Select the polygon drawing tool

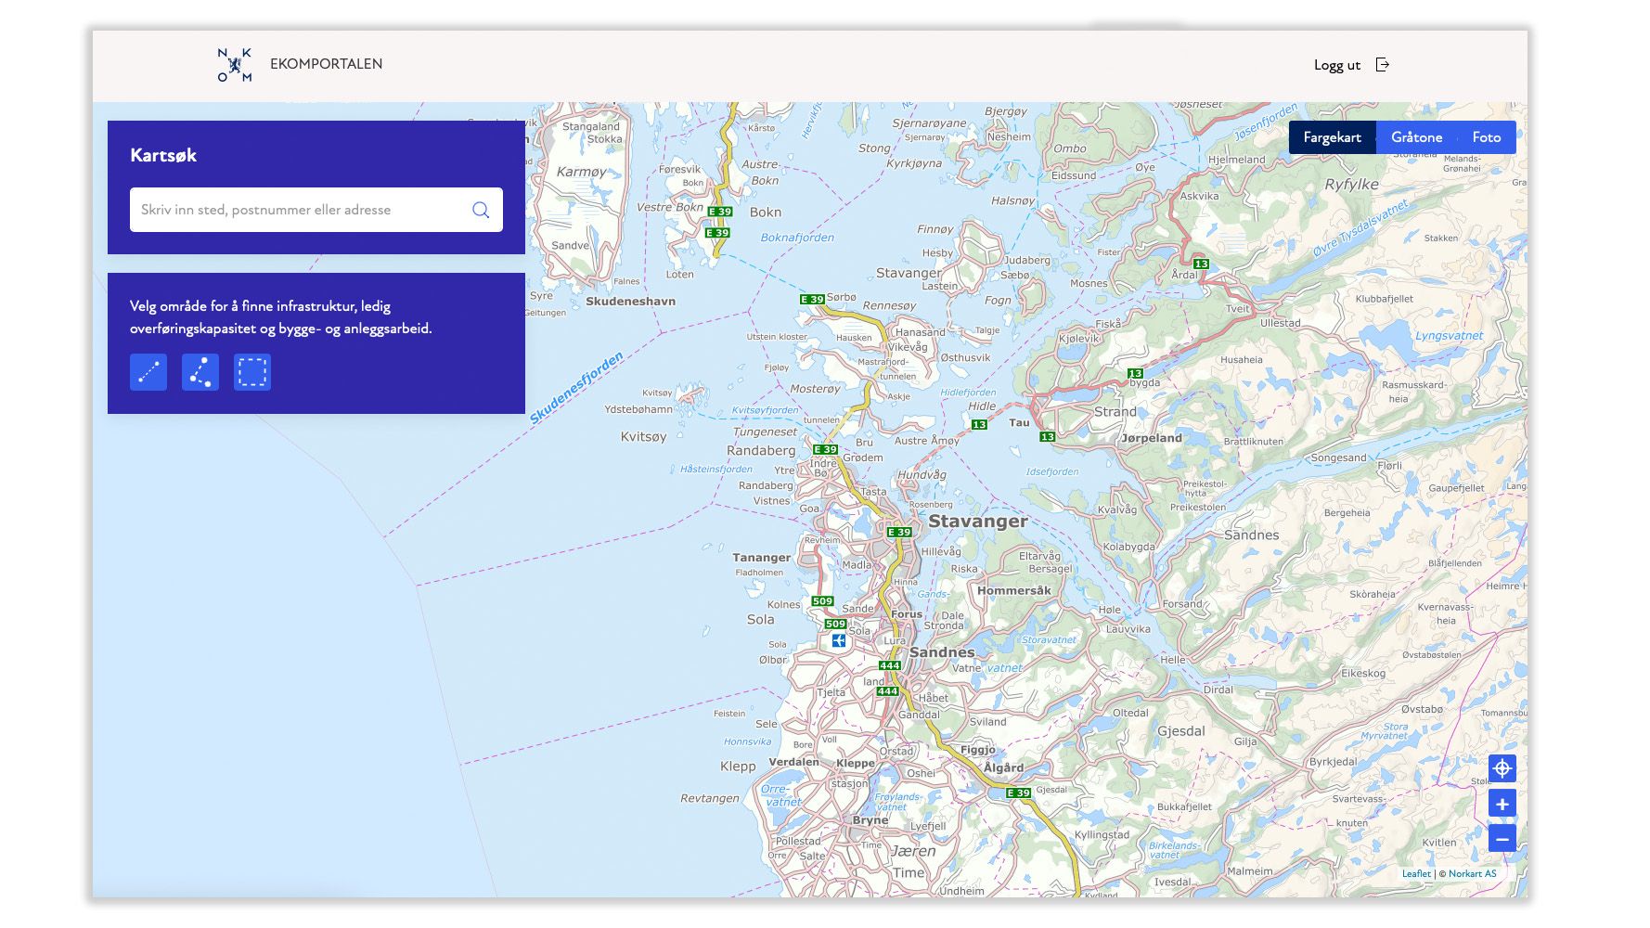pos(200,372)
